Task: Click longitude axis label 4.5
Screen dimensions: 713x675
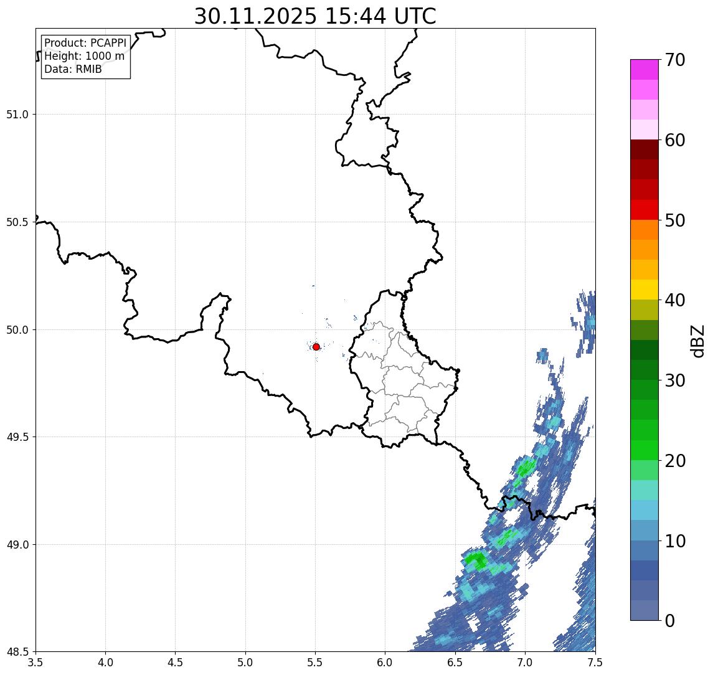Action: [176, 663]
